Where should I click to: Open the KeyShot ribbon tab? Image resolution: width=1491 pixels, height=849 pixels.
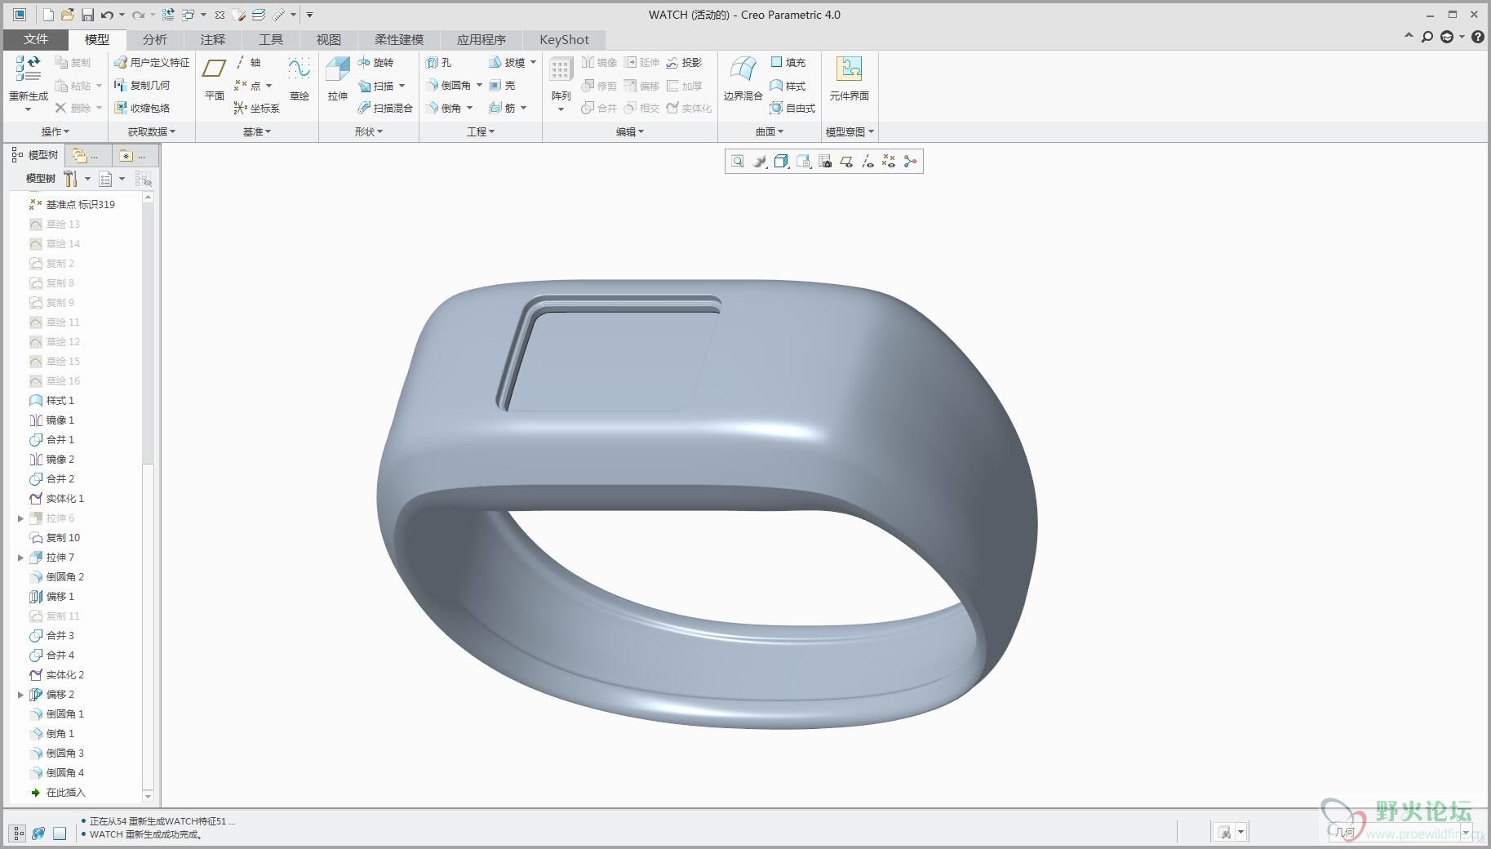[x=564, y=39]
